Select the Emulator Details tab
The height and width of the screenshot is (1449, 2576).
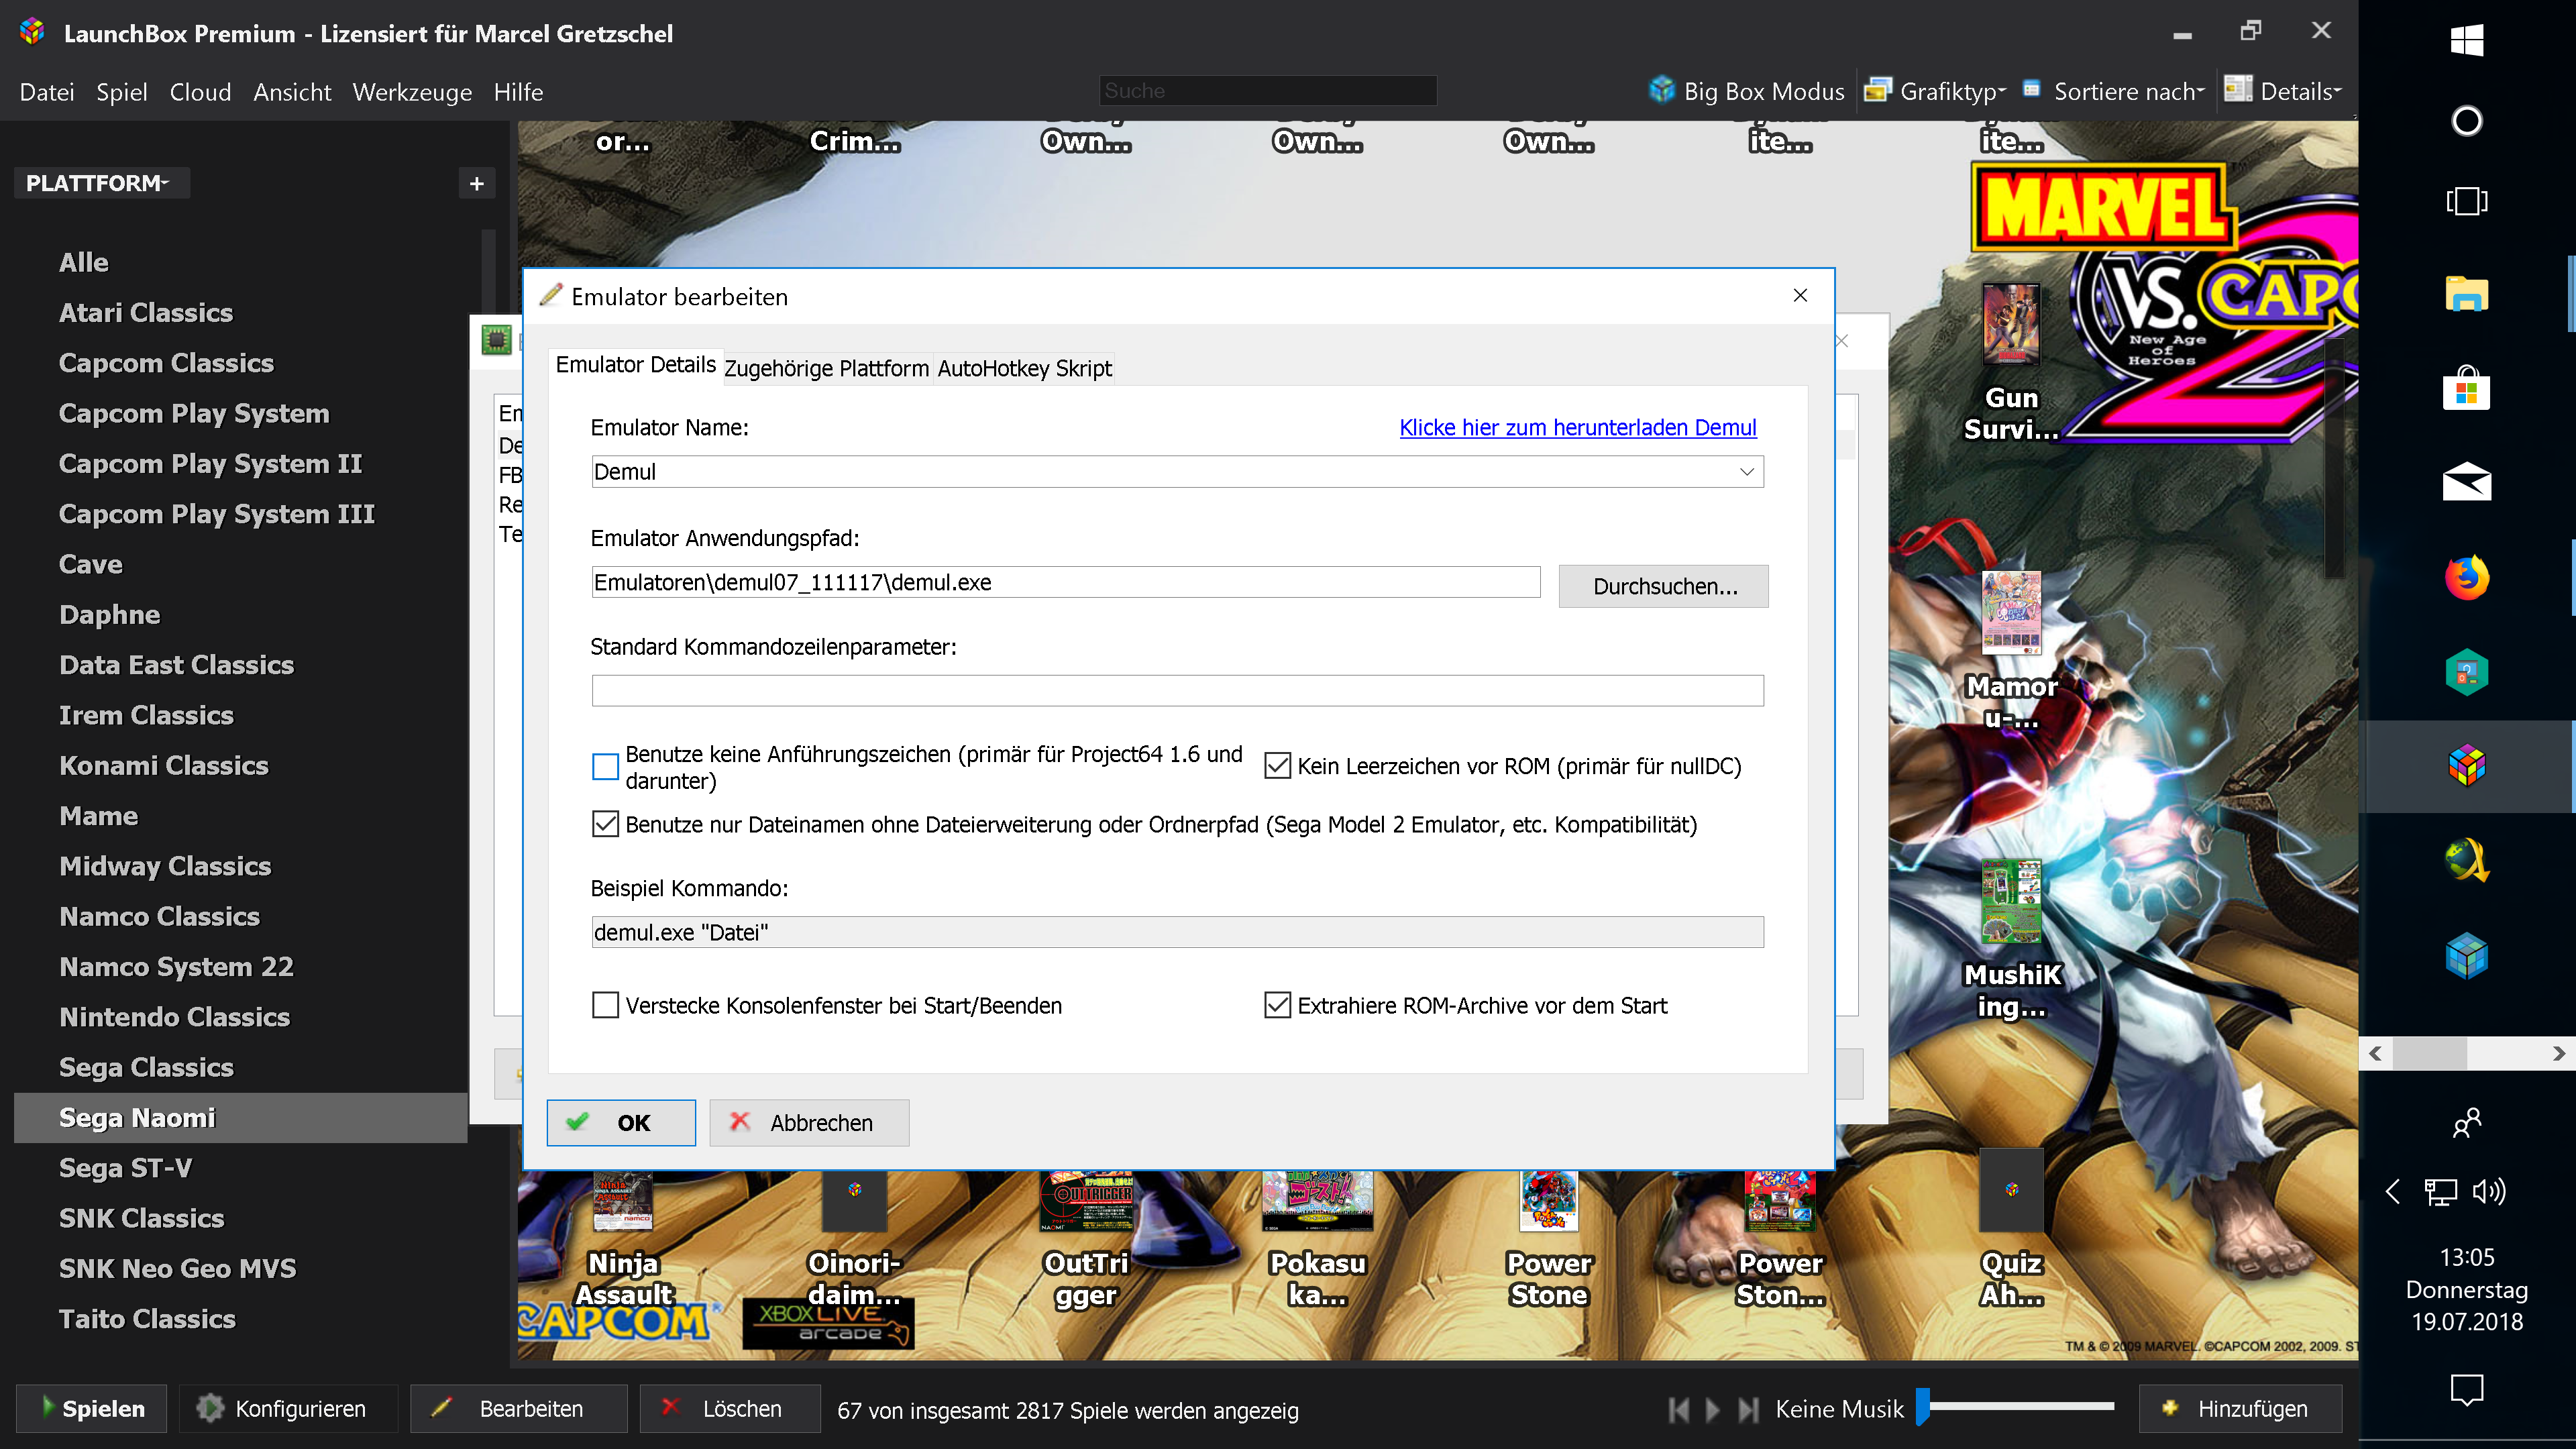pos(636,365)
